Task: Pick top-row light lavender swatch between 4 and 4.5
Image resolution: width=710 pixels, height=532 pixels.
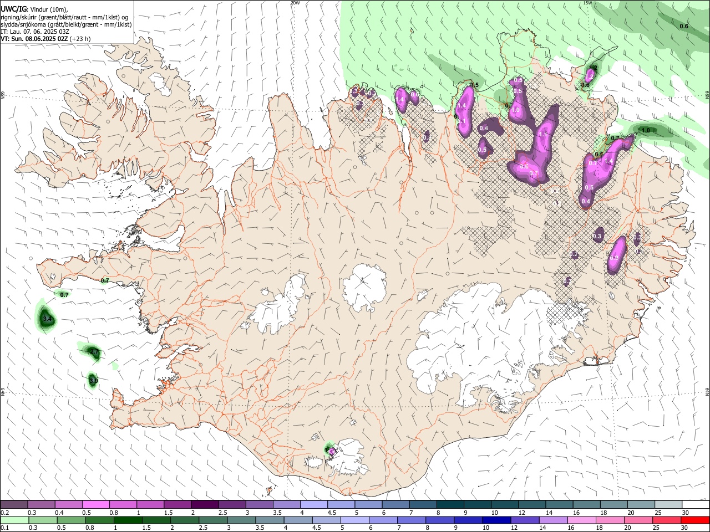Action: coord(314,504)
